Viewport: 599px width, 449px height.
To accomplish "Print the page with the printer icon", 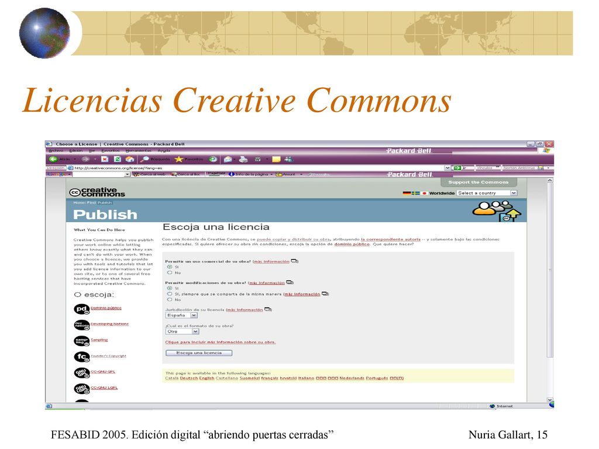I will click(x=243, y=159).
